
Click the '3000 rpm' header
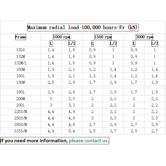click(144, 37)
